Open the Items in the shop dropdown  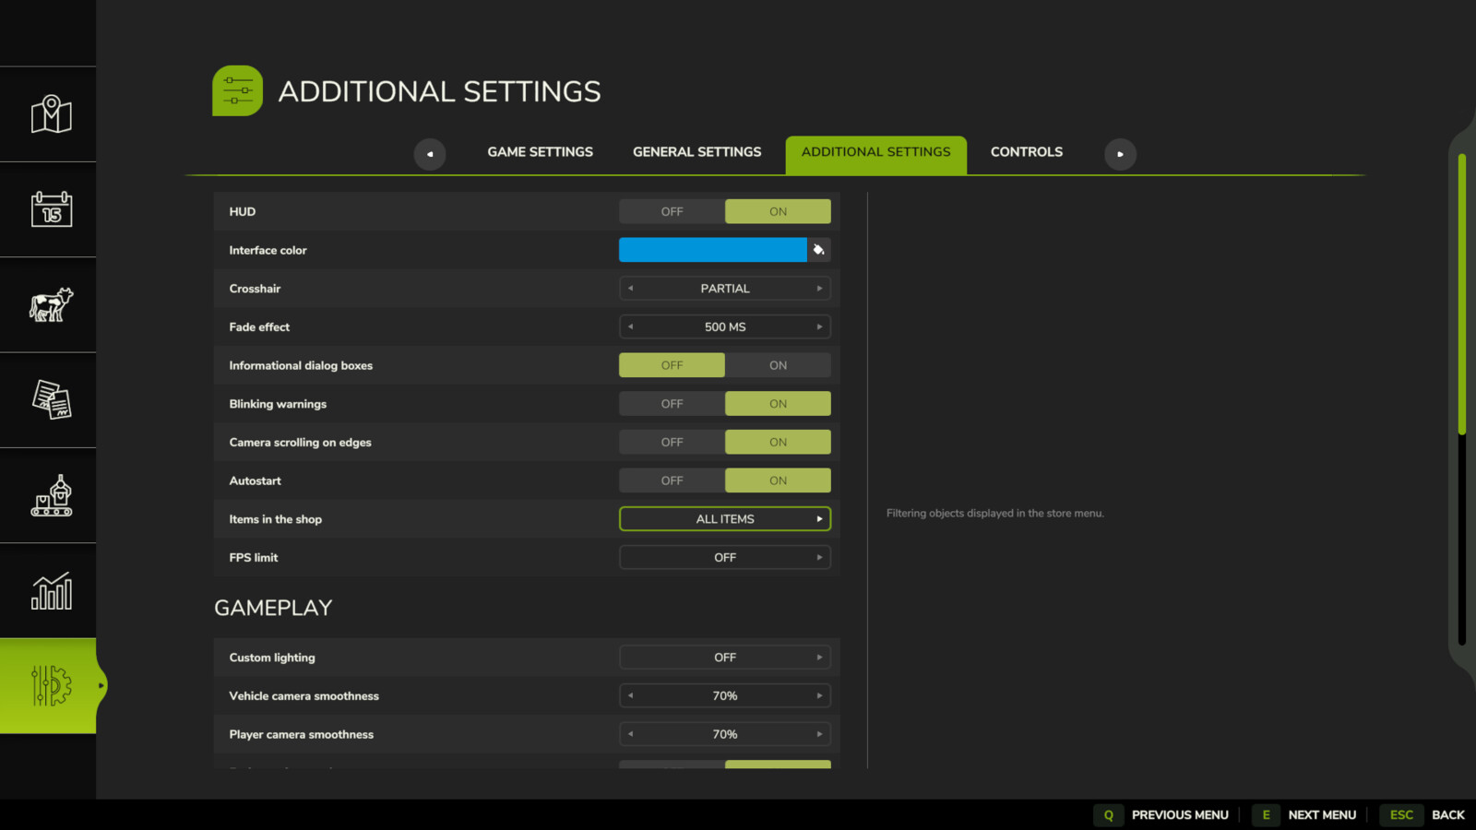coord(724,518)
